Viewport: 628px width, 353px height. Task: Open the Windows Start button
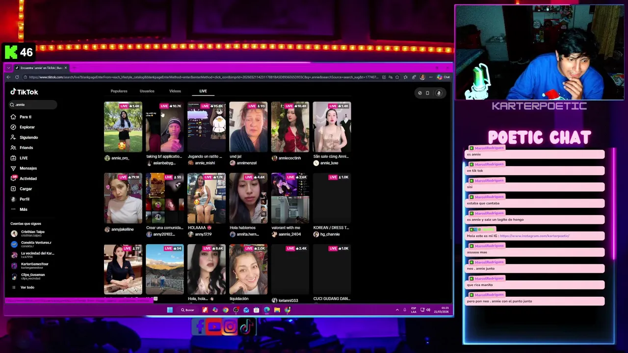[x=170, y=310]
